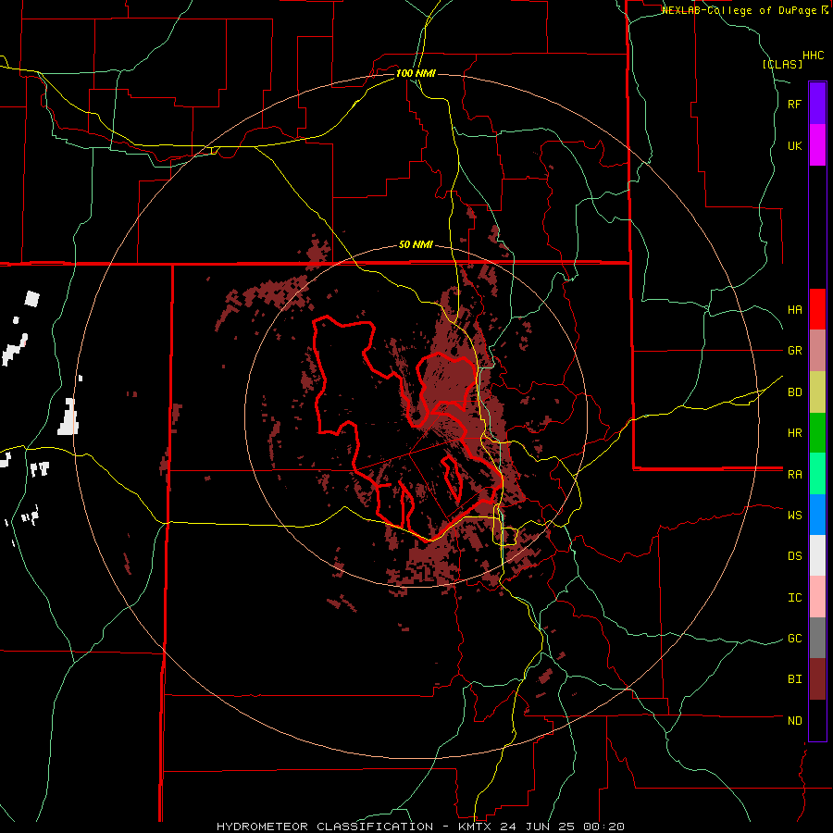Click the 50 NMI range ring label
Image resolution: width=833 pixels, height=833 pixels.
(x=416, y=244)
